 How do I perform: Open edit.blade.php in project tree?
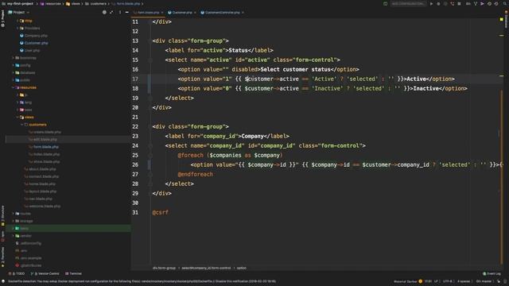click(x=45, y=140)
